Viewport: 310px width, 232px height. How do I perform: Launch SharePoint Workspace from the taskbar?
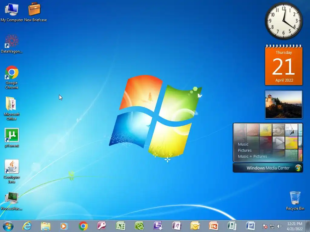tap(139, 226)
